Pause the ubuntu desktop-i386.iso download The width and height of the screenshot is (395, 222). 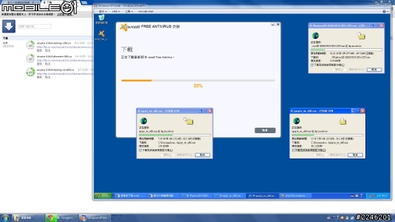(39, 51)
